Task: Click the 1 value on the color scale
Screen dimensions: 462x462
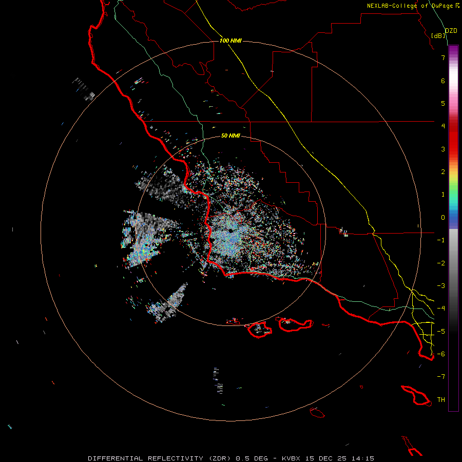Action: click(443, 195)
